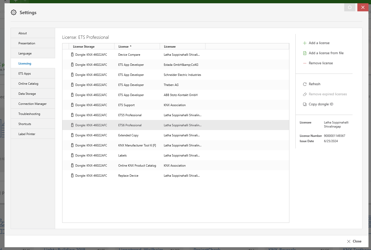This screenshot has width=371, height=250.
Task: Select the Labels license name
Action: (x=122, y=155)
